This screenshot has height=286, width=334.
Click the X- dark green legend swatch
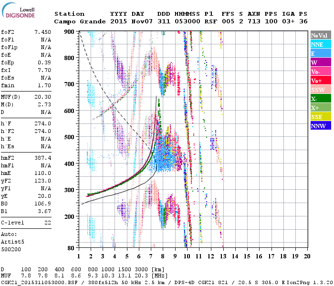click(321, 99)
